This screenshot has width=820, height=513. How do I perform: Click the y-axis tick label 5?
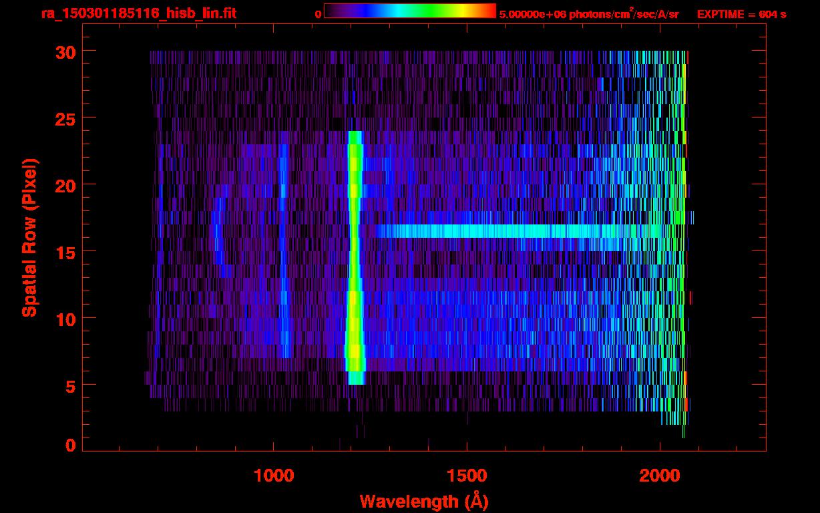point(70,385)
